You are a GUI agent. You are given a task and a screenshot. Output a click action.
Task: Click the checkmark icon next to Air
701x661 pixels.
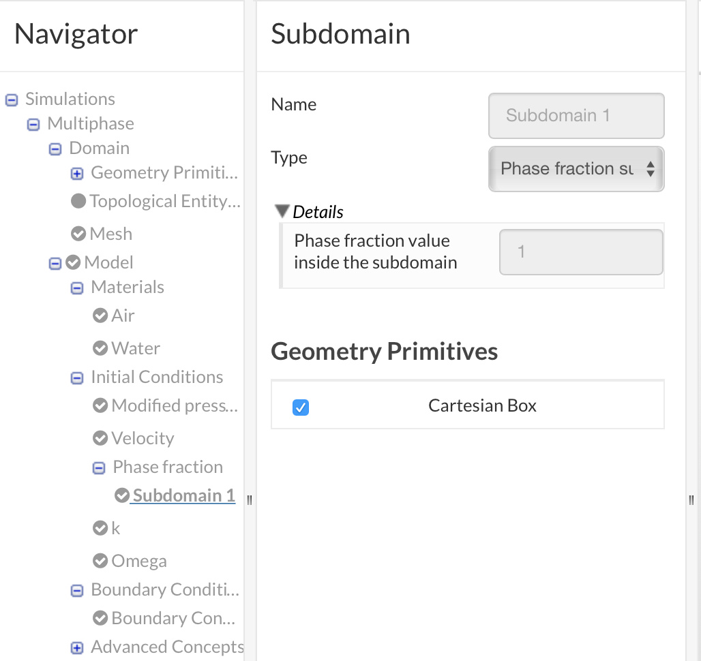pos(100,316)
